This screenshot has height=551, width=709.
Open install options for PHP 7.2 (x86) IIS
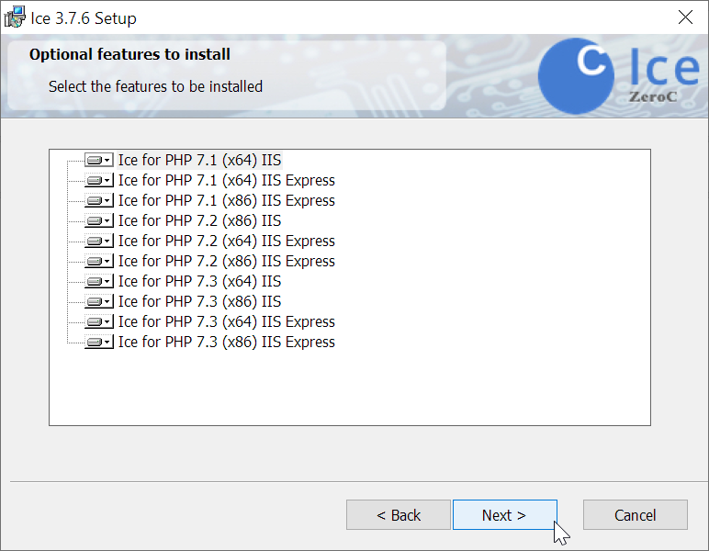pyautogui.click(x=98, y=220)
